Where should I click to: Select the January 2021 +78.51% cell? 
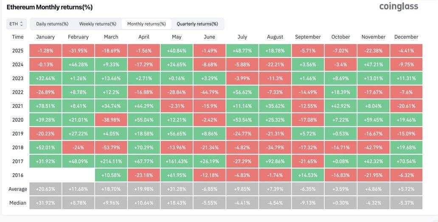(x=45, y=106)
